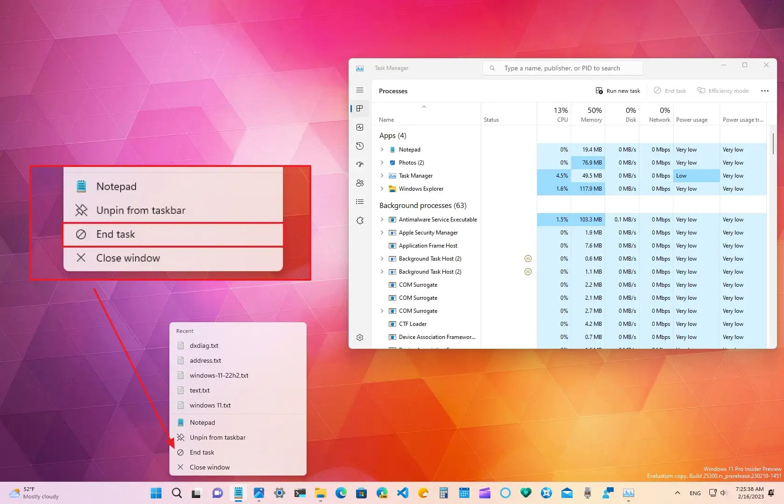Open the Services page puzzle icon
Image resolution: width=784 pixels, height=504 pixels.
click(x=360, y=221)
